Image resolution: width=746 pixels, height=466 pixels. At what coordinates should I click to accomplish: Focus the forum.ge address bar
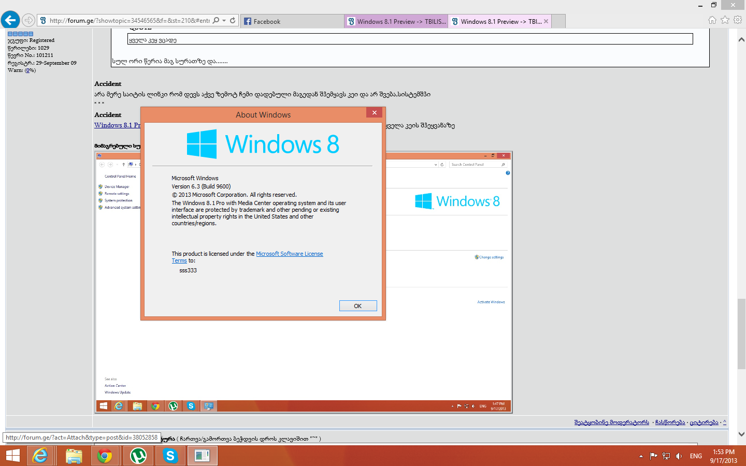coord(128,21)
